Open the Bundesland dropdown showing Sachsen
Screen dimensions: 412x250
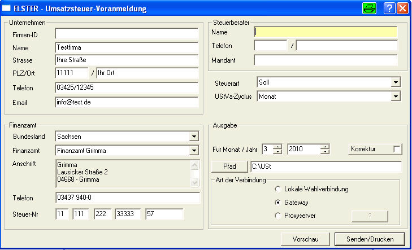click(x=194, y=137)
